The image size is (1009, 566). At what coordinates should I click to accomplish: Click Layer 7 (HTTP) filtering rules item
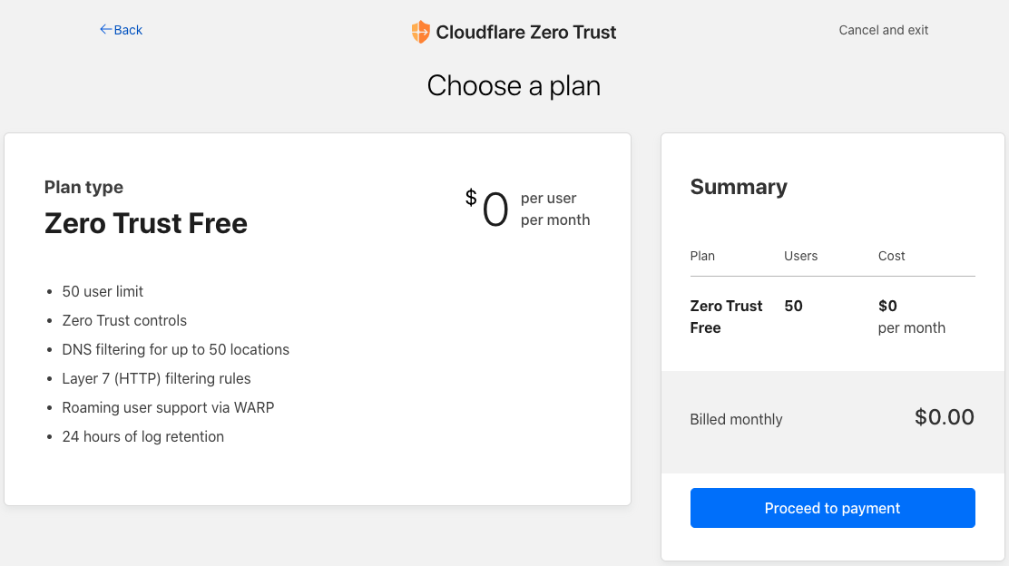[x=156, y=378]
